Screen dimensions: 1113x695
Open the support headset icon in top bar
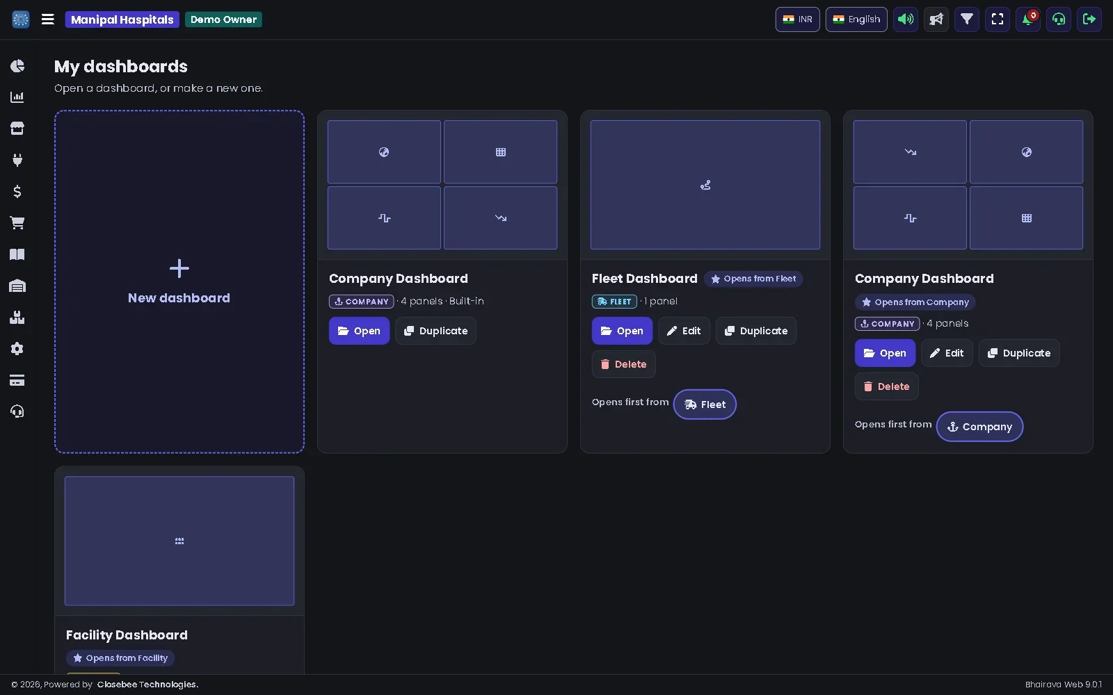point(1059,19)
